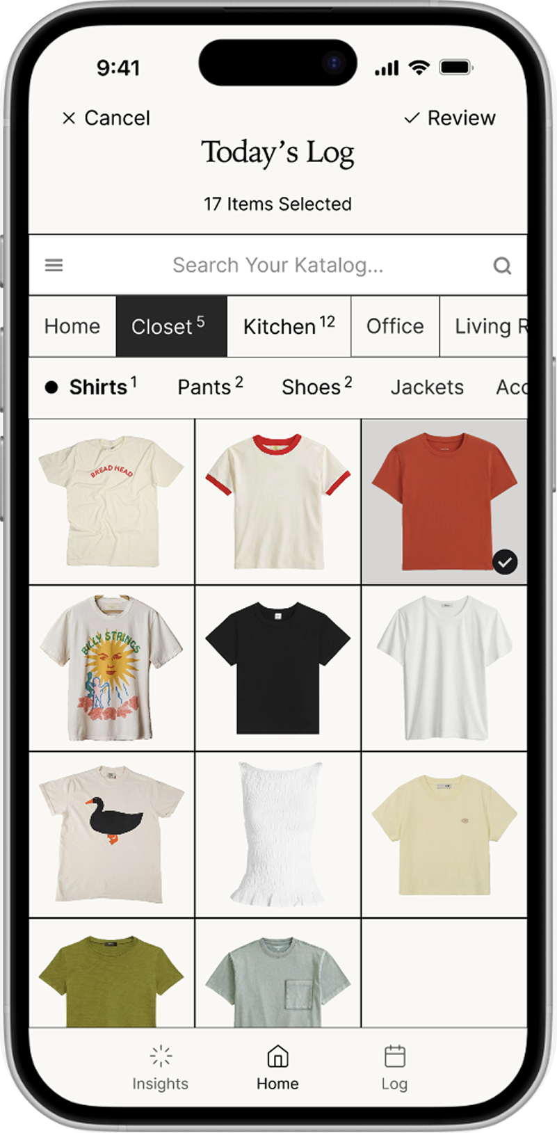Viewport: 557px width, 1133px height.
Task: Switch to the Kitchen tab
Action: (x=289, y=326)
